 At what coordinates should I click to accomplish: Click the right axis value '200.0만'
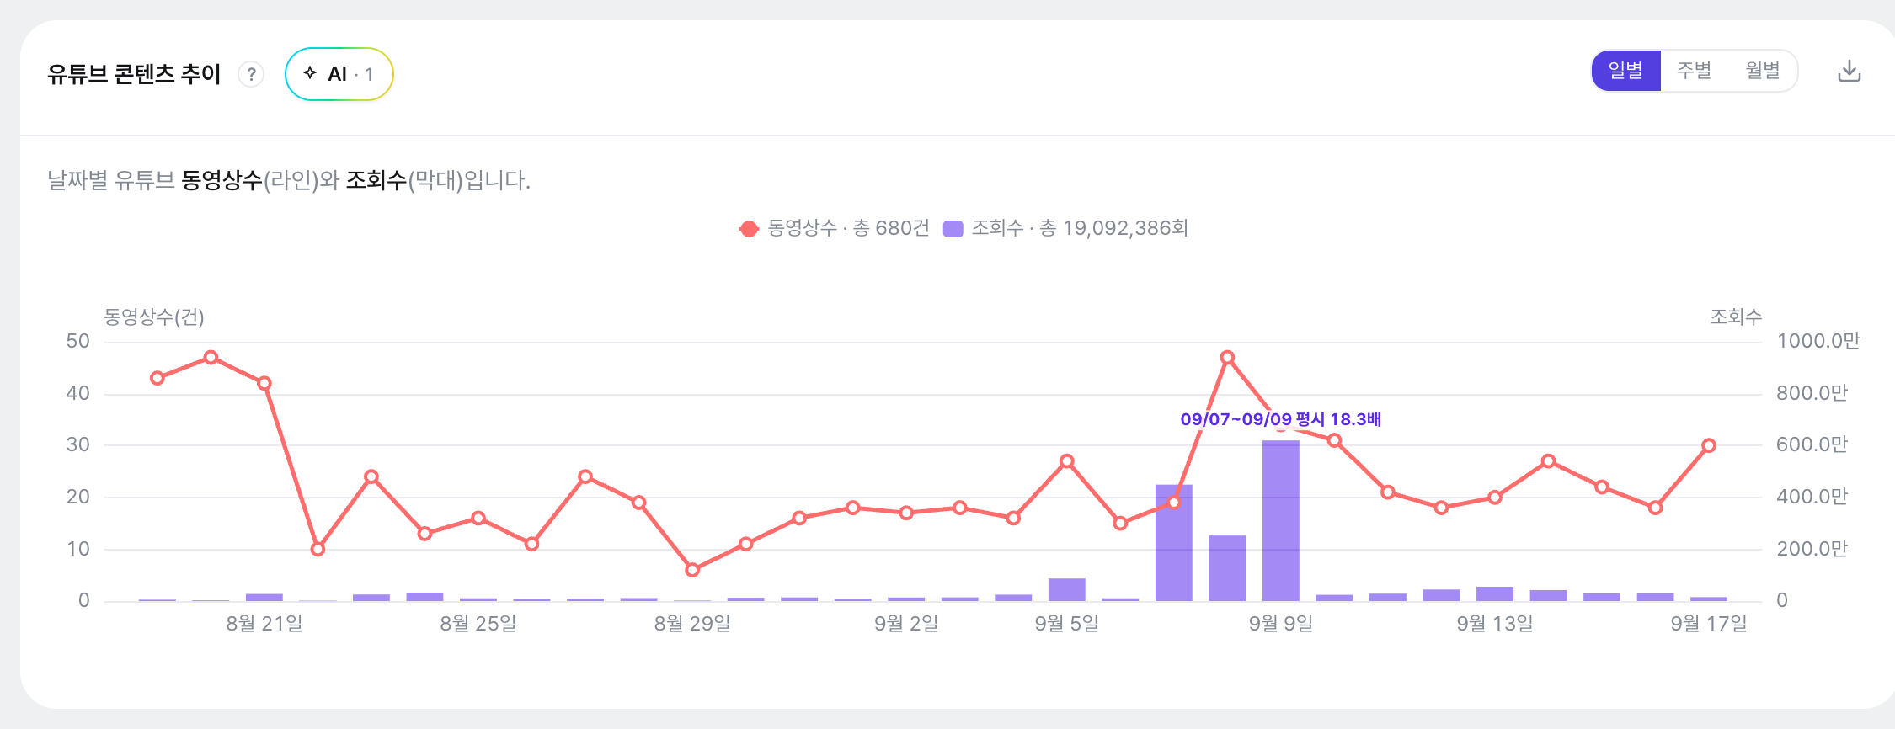[1812, 549]
